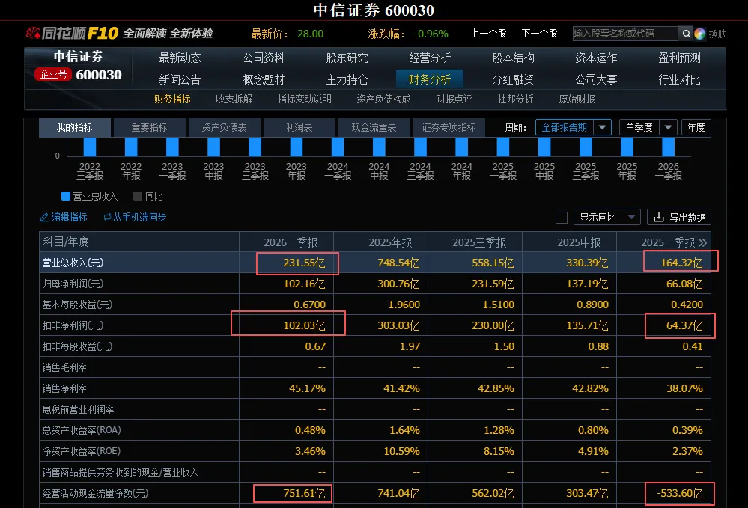Click the 2025中报 column header

tap(579, 242)
